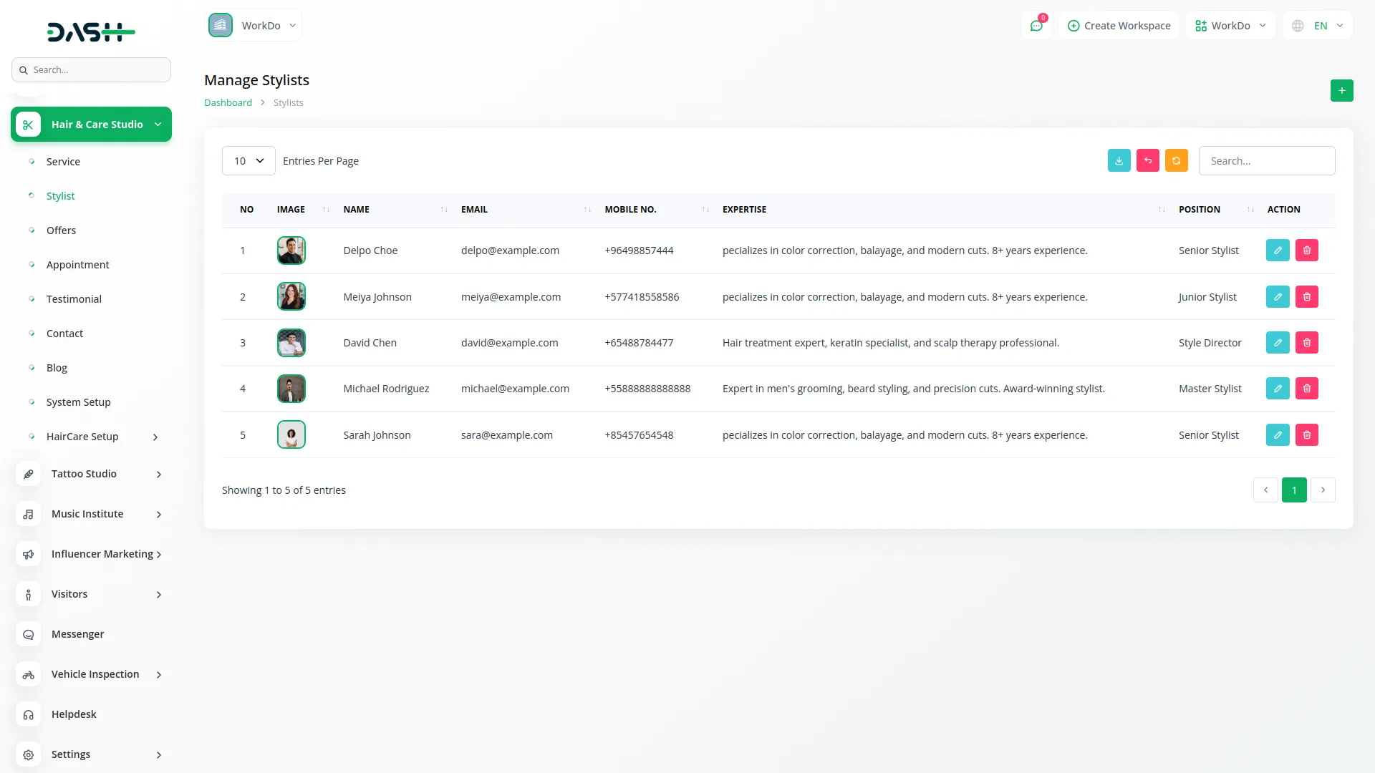Click the pink undo arrow icon
The height and width of the screenshot is (773, 1375).
tap(1147, 161)
